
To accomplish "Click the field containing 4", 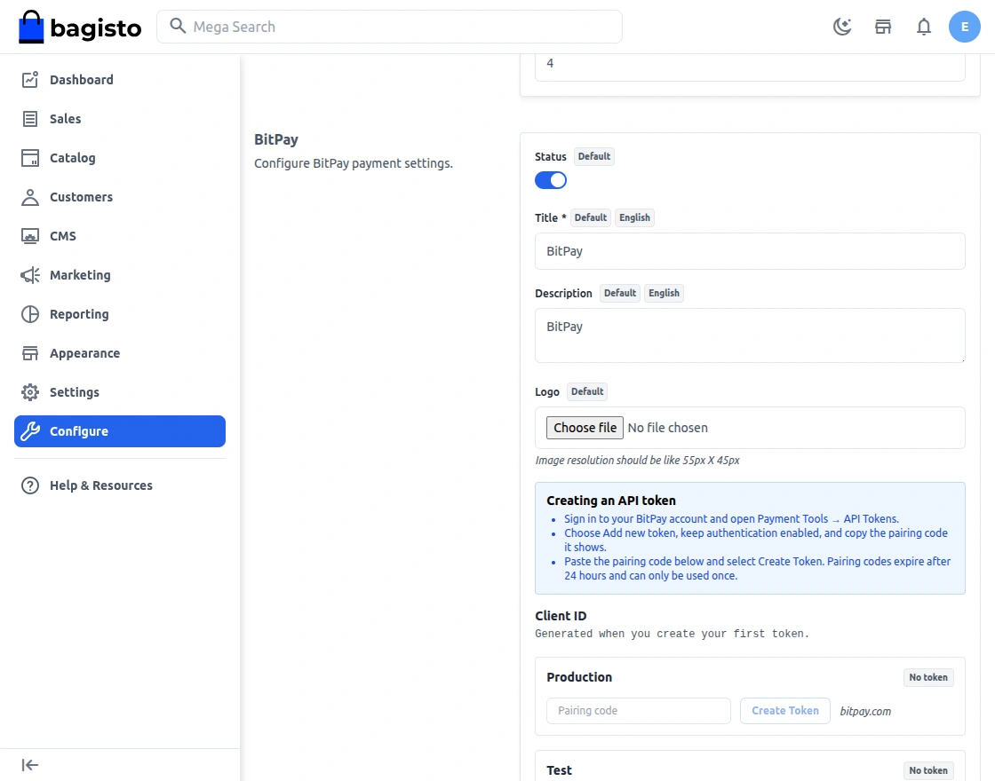I will (750, 67).
